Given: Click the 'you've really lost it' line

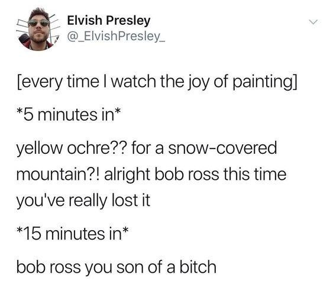Looking at the screenshot, I should tap(83, 201).
